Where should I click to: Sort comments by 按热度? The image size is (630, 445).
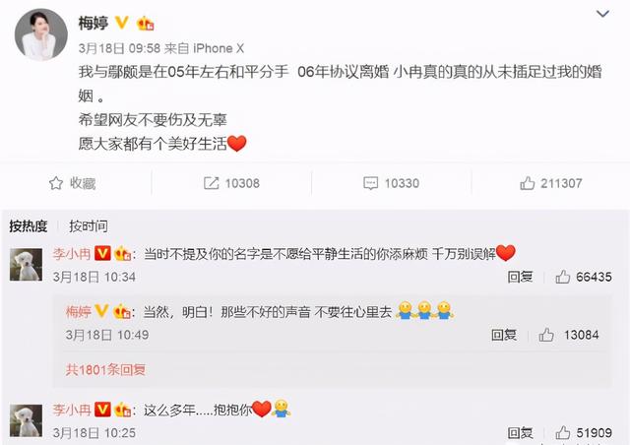(x=29, y=225)
